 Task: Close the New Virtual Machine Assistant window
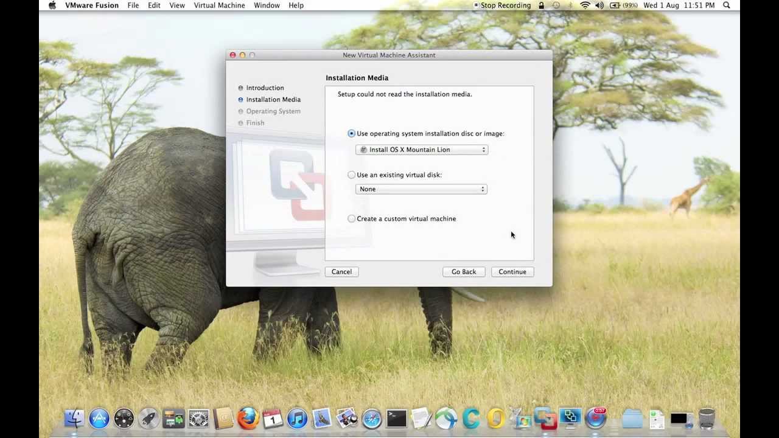click(x=232, y=55)
